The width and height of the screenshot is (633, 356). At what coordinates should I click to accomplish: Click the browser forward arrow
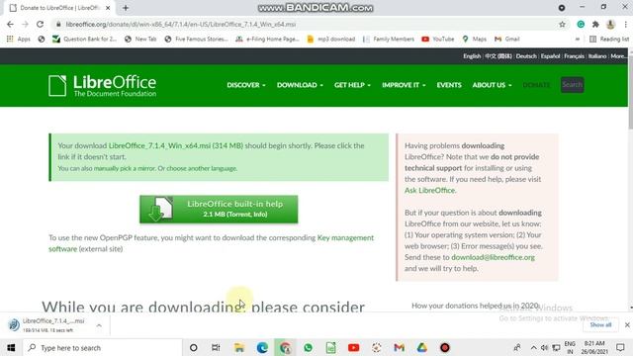coord(25,24)
